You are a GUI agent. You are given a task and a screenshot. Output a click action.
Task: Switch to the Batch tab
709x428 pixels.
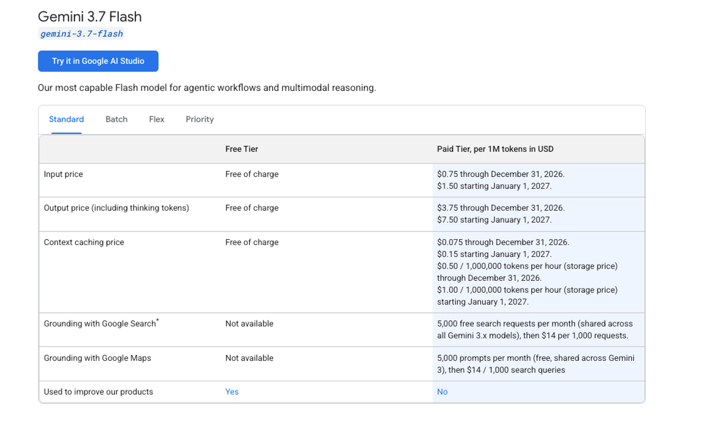coord(116,119)
